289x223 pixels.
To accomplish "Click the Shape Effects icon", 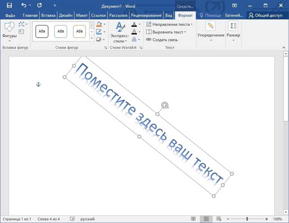I will [99, 39].
